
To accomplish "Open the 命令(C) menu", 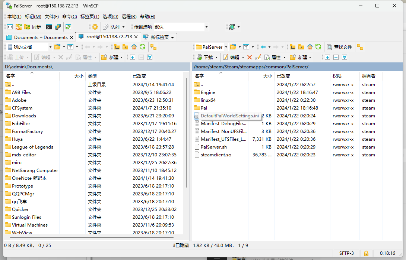I will [69, 16].
